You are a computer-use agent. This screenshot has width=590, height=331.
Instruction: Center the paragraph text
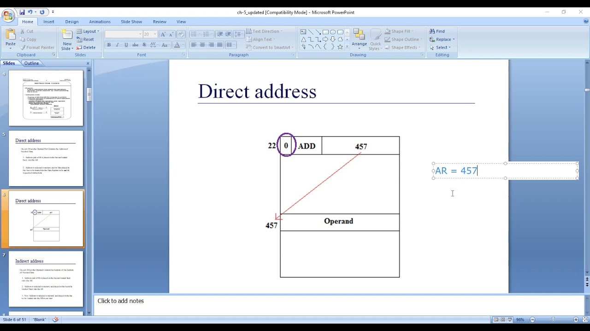202,45
